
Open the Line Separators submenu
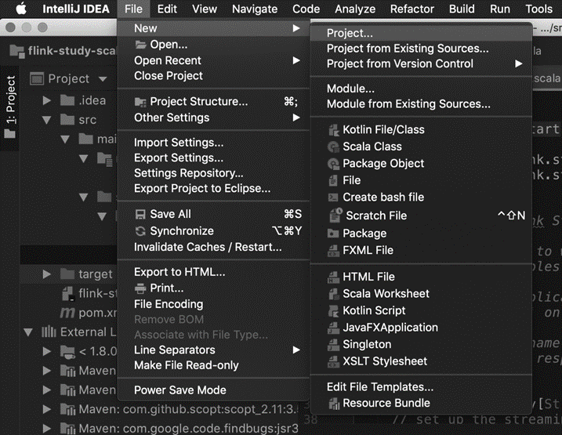213,350
